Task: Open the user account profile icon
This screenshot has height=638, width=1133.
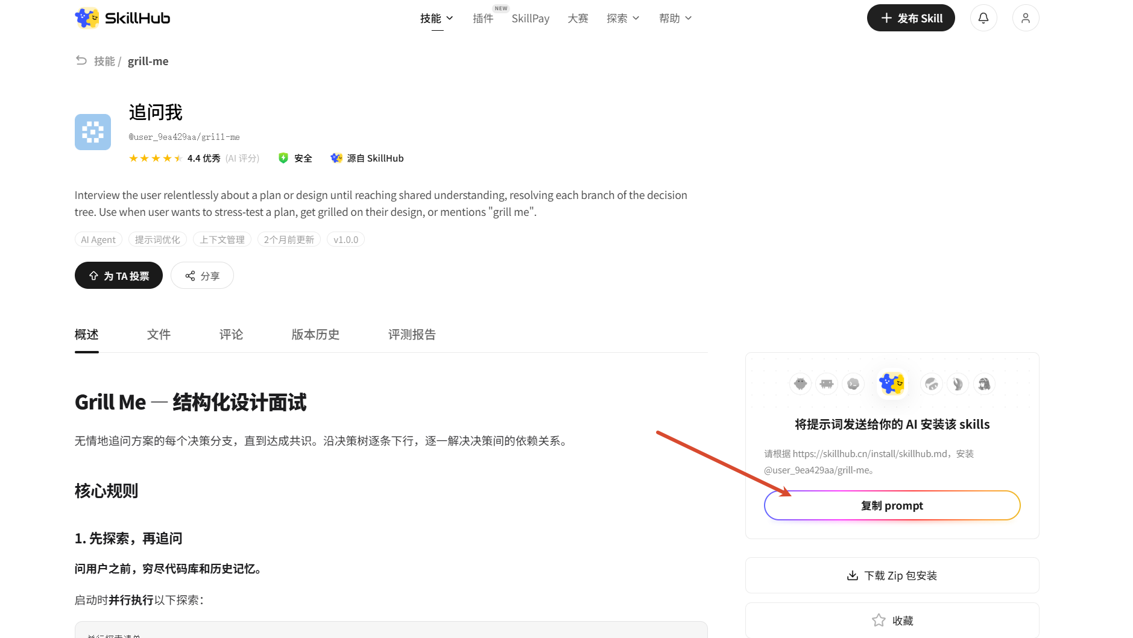Action: click(x=1026, y=18)
